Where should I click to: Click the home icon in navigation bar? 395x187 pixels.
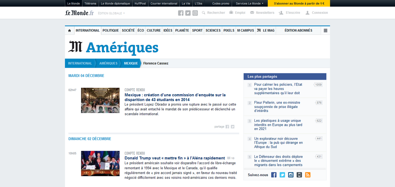coord(69,30)
